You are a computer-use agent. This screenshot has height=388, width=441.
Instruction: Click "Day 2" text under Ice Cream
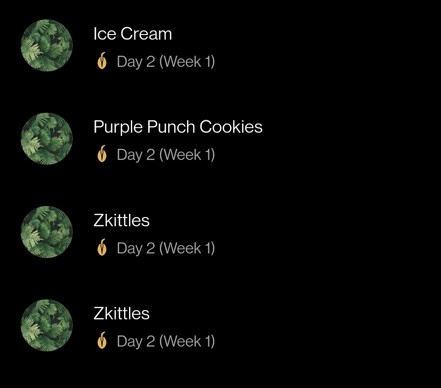(x=136, y=61)
